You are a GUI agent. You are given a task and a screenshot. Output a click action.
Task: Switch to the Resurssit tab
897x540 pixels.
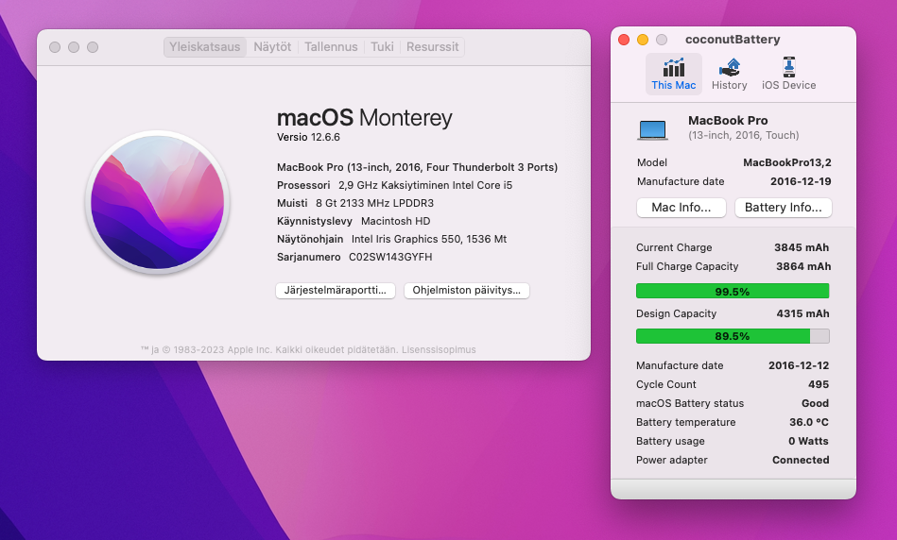coord(433,47)
